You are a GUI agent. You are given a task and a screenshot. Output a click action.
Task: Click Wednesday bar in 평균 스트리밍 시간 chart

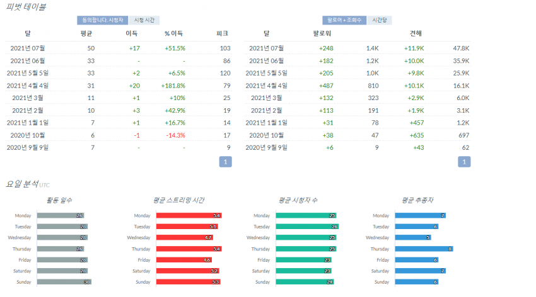tap(185, 238)
